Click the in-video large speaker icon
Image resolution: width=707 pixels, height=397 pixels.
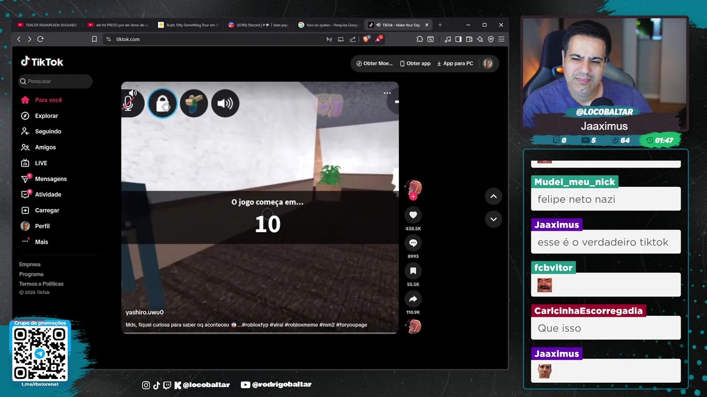(x=225, y=103)
